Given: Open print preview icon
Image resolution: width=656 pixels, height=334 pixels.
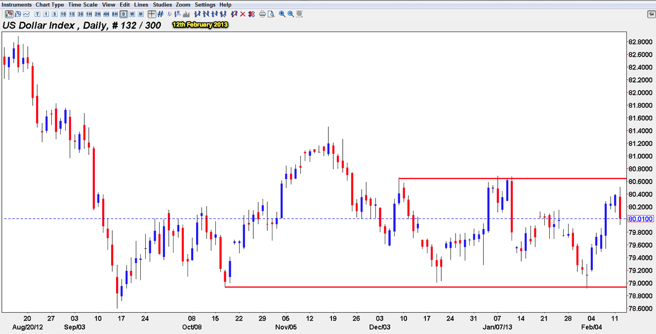Looking at the screenshot, I should (271, 14).
